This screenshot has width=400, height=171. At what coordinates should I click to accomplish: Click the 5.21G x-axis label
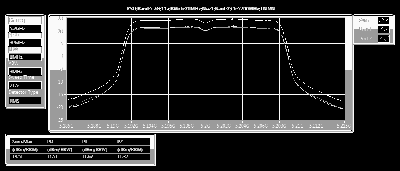click(x=297, y=126)
